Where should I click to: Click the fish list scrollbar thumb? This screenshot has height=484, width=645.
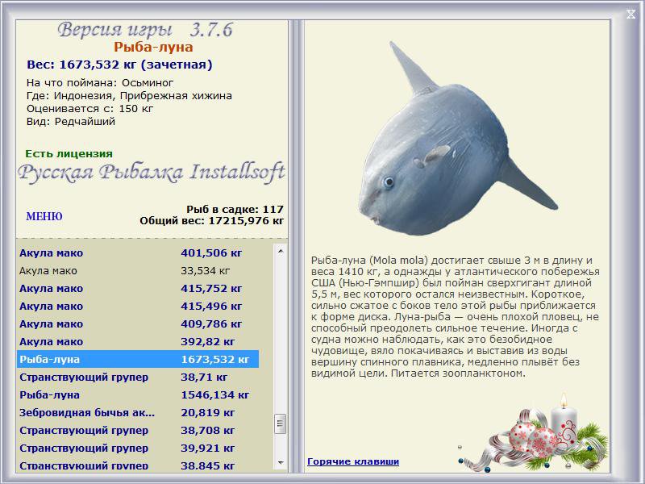281,423
